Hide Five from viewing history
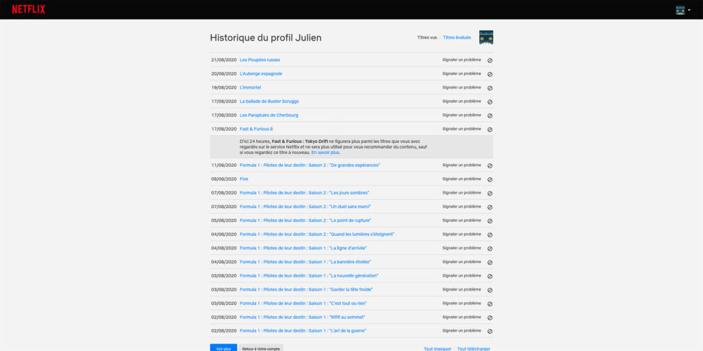The image size is (703, 351). click(x=489, y=179)
